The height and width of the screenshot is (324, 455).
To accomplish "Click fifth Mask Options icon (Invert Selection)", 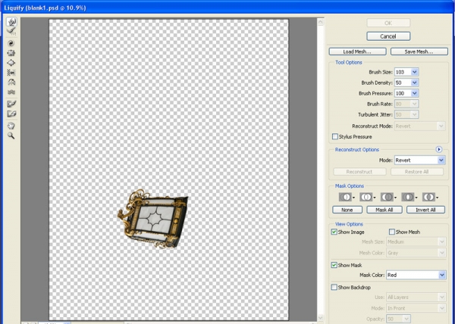I will [429, 197].
